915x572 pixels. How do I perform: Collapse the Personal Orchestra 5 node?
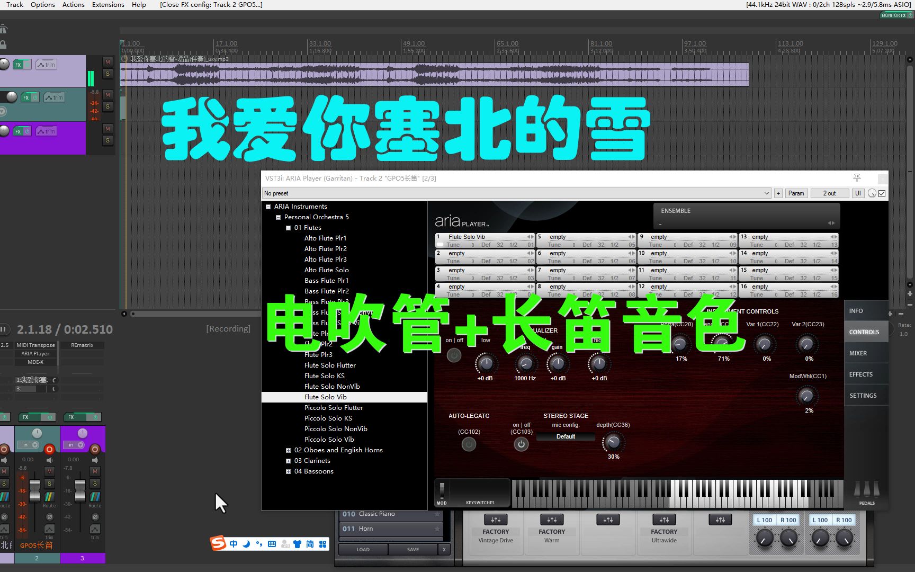pos(278,217)
